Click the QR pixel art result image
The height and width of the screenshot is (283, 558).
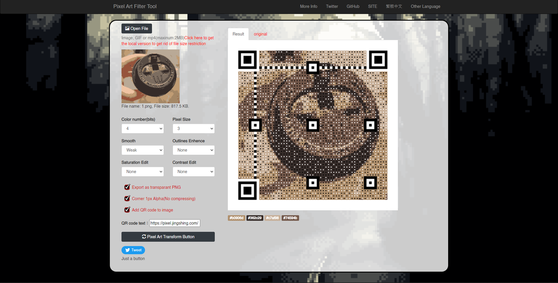(x=313, y=125)
